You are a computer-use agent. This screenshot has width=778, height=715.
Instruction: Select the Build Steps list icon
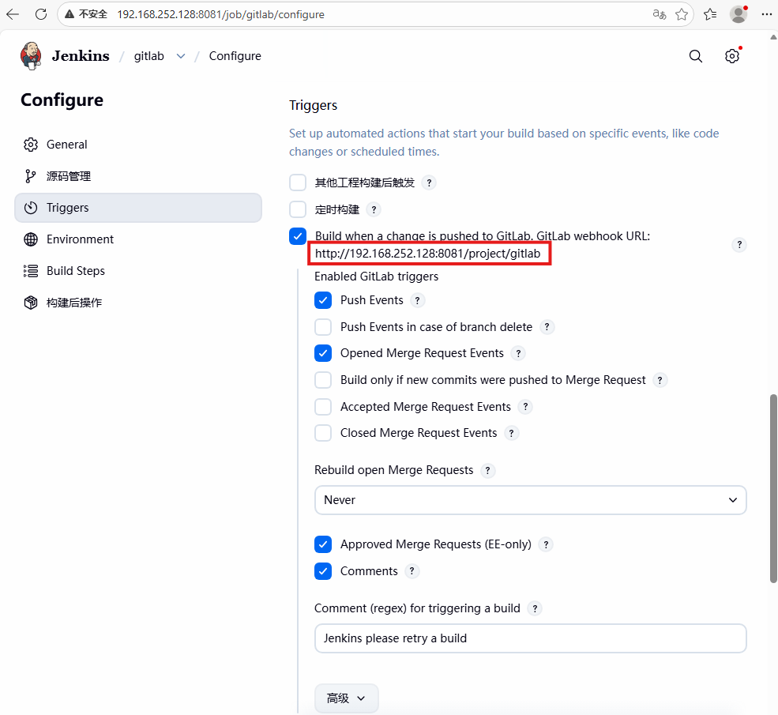(x=30, y=270)
